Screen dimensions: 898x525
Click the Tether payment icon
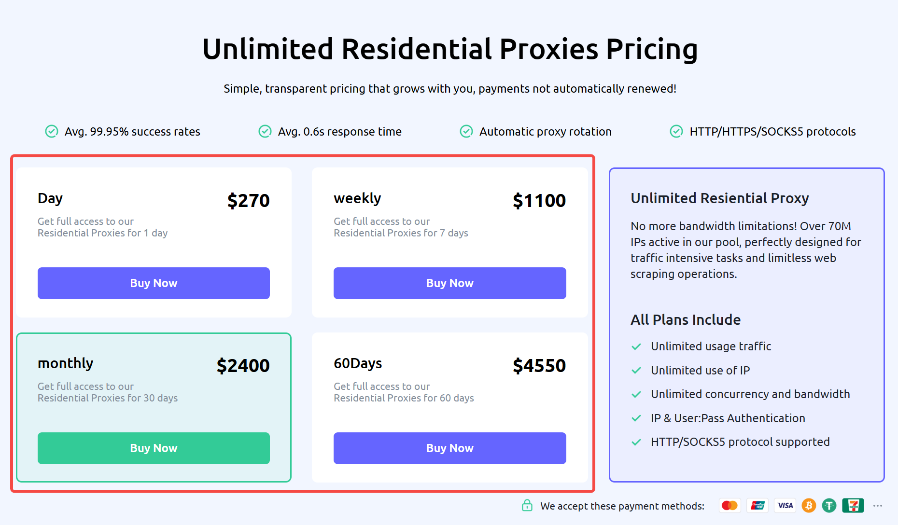click(829, 505)
